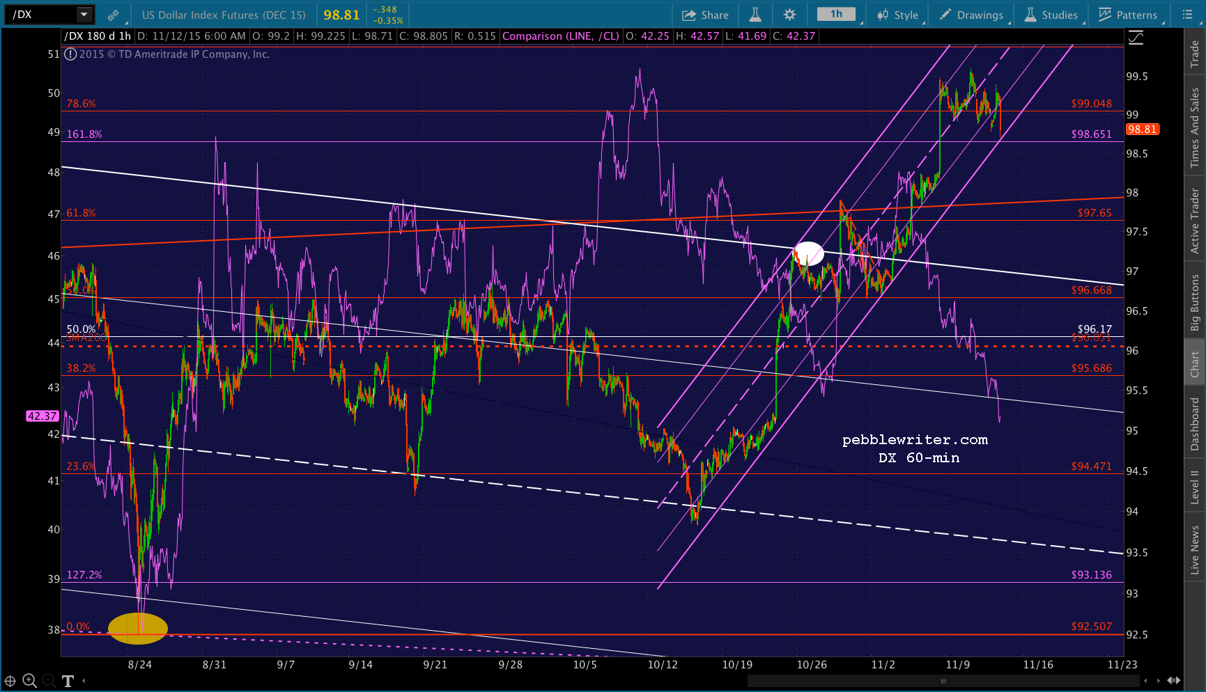
Task: Click the 38.2% retracement label
Action: pos(81,368)
